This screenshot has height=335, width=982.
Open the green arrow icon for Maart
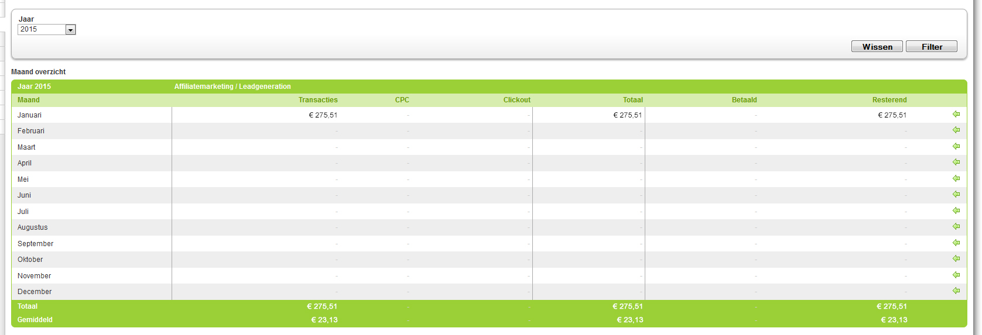pyautogui.click(x=956, y=146)
